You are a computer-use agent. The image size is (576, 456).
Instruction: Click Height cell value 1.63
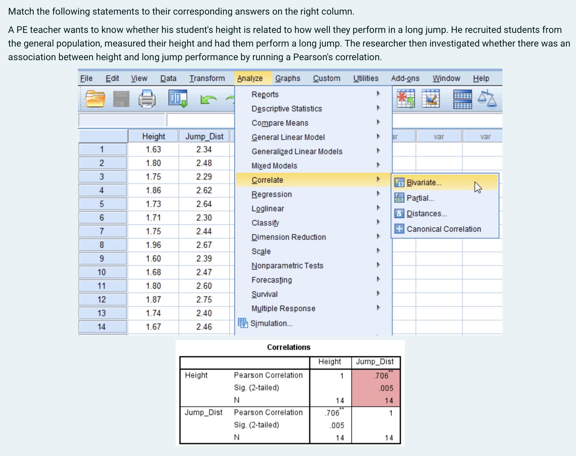(153, 150)
